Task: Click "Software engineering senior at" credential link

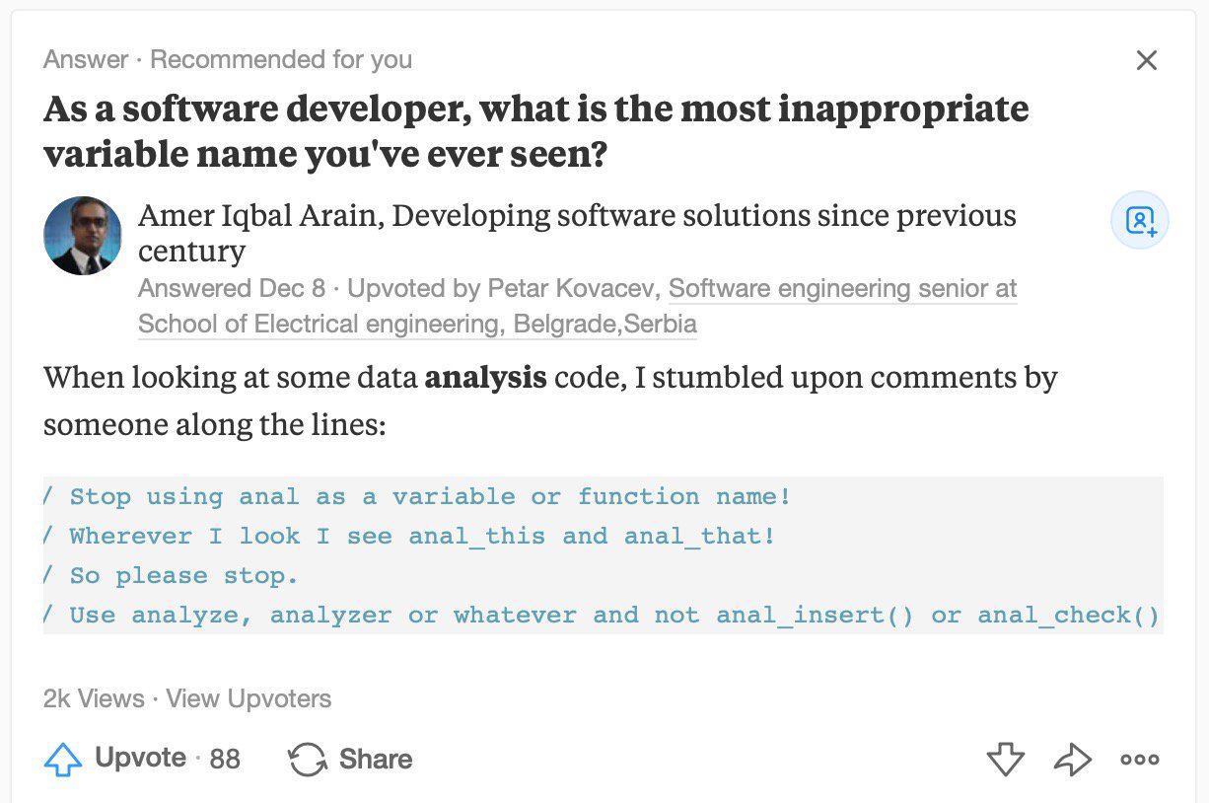Action: click(x=843, y=289)
